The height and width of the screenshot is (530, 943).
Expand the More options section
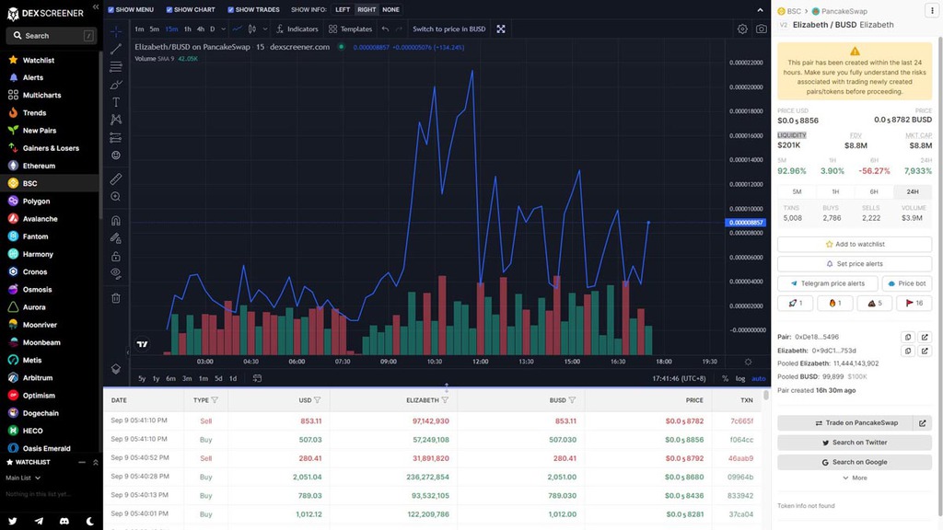[855, 478]
